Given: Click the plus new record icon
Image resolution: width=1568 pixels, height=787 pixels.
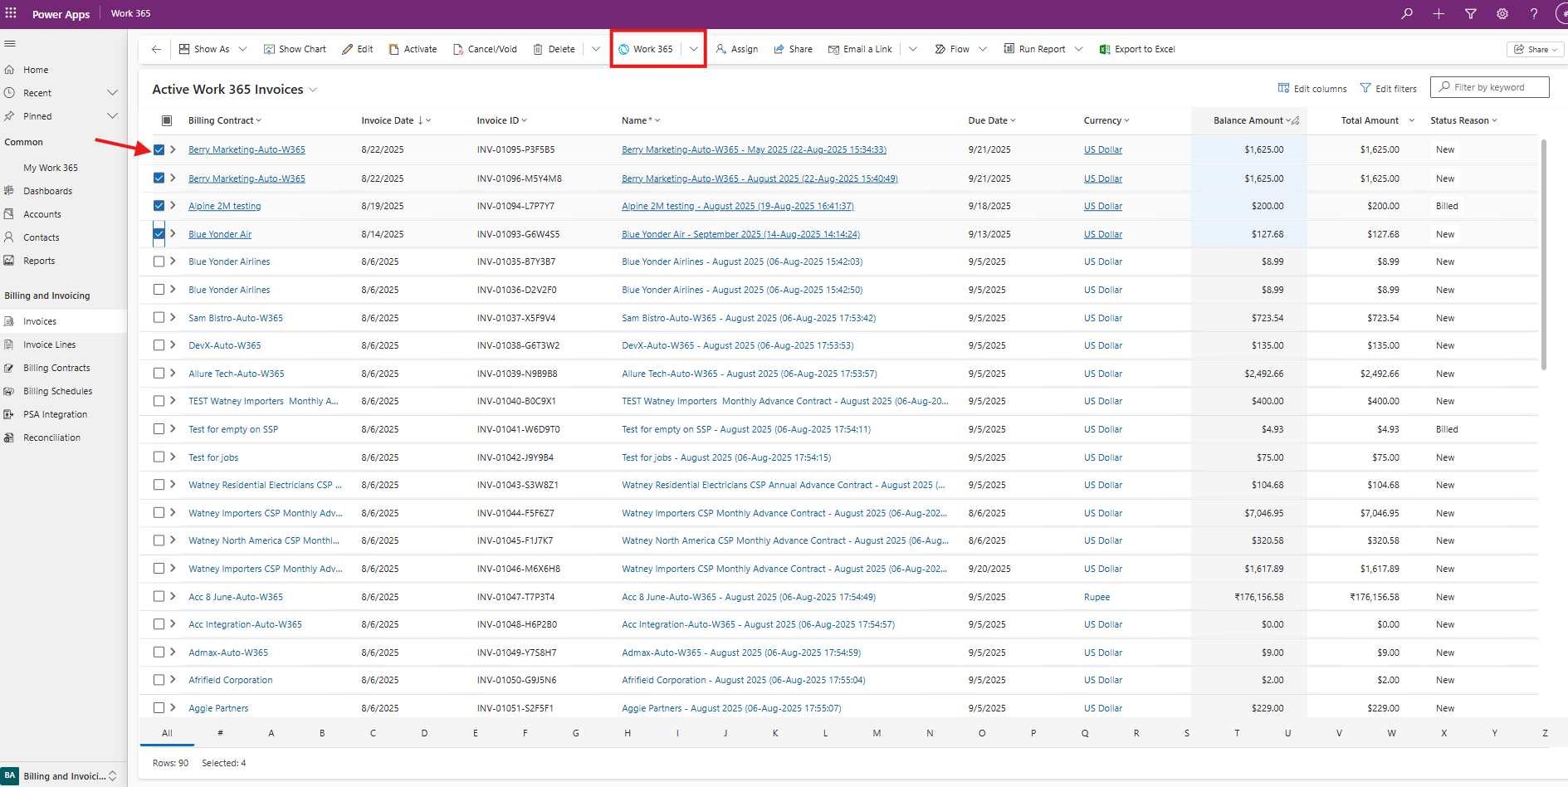Looking at the screenshot, I should point(1439,13).
